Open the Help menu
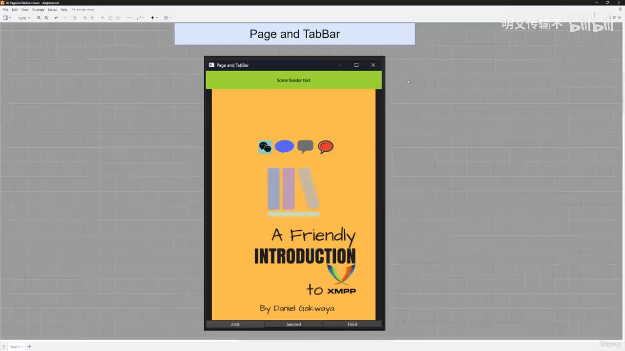 tap(64, 10)
